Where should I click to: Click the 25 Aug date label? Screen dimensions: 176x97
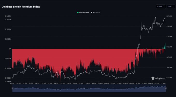157,84
